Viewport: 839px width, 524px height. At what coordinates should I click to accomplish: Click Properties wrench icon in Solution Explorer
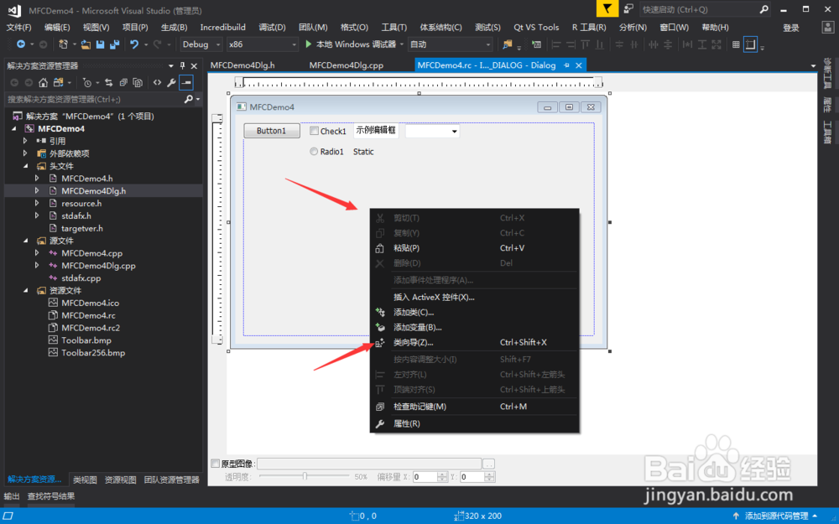pos(171,82)
